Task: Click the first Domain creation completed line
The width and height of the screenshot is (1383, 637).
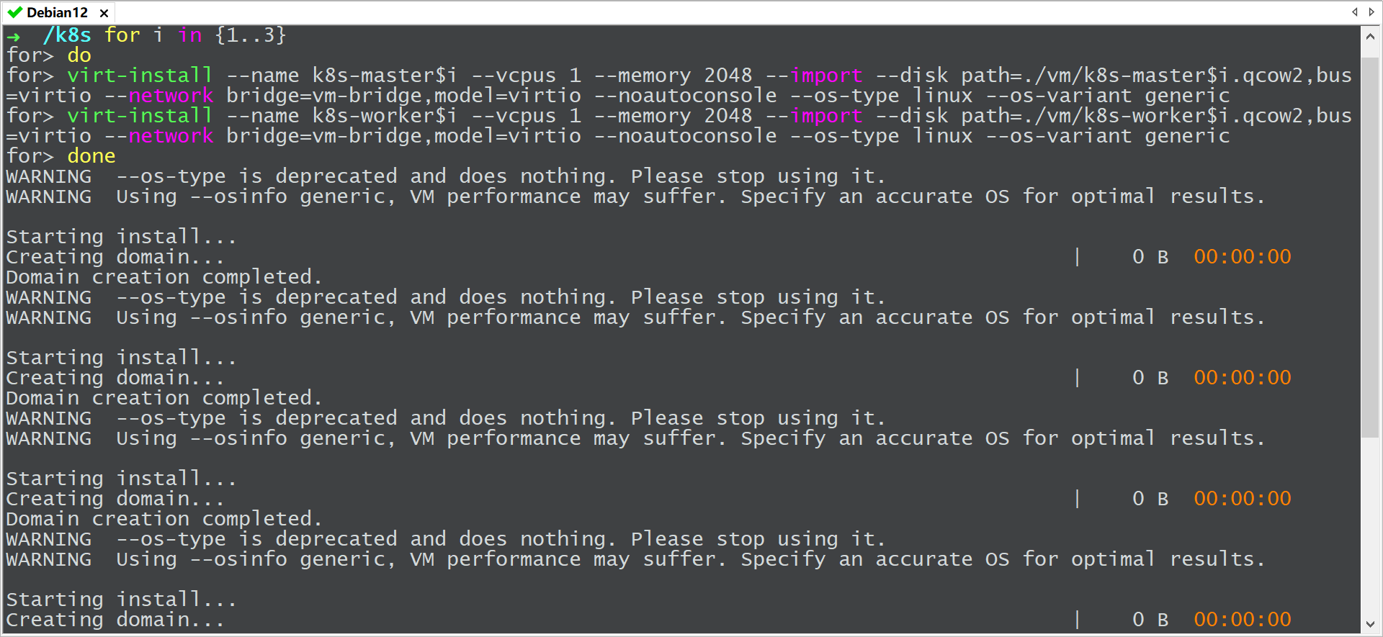Action: (164, 277)
